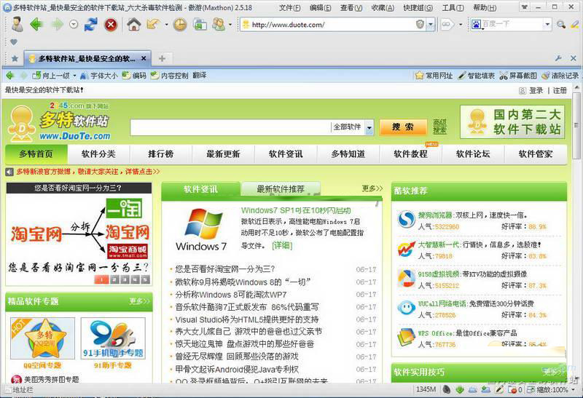Click the 1345M memory status entry

[x=426, y=389]
